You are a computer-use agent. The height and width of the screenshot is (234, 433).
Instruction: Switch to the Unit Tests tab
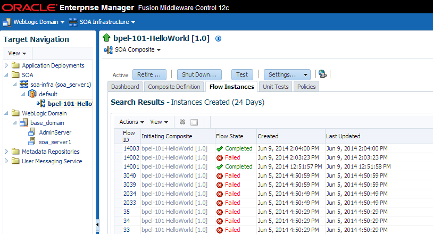coord(276,87)
